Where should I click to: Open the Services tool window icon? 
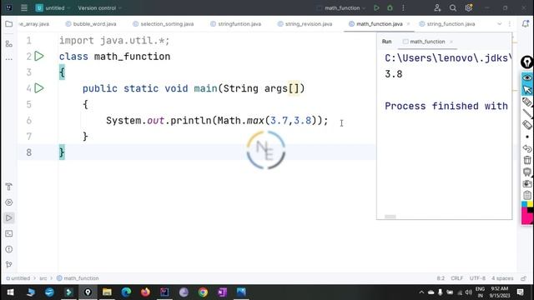(x=9, y=202)
